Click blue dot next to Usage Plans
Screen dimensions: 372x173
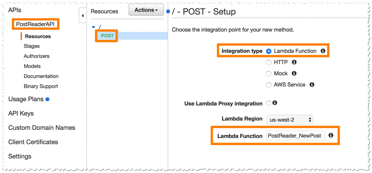(x=47, y=99)
